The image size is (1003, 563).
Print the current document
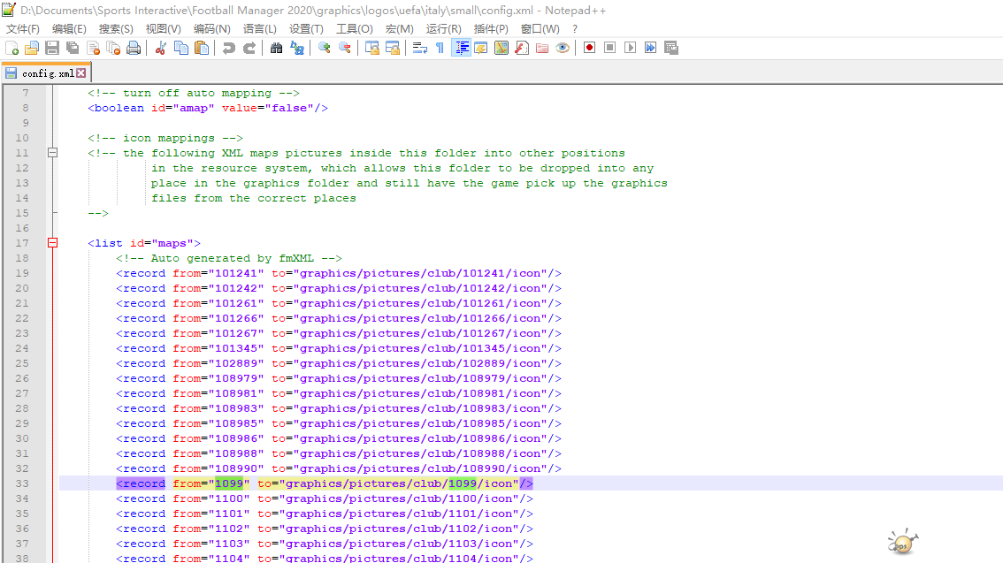tap(134, 48)
